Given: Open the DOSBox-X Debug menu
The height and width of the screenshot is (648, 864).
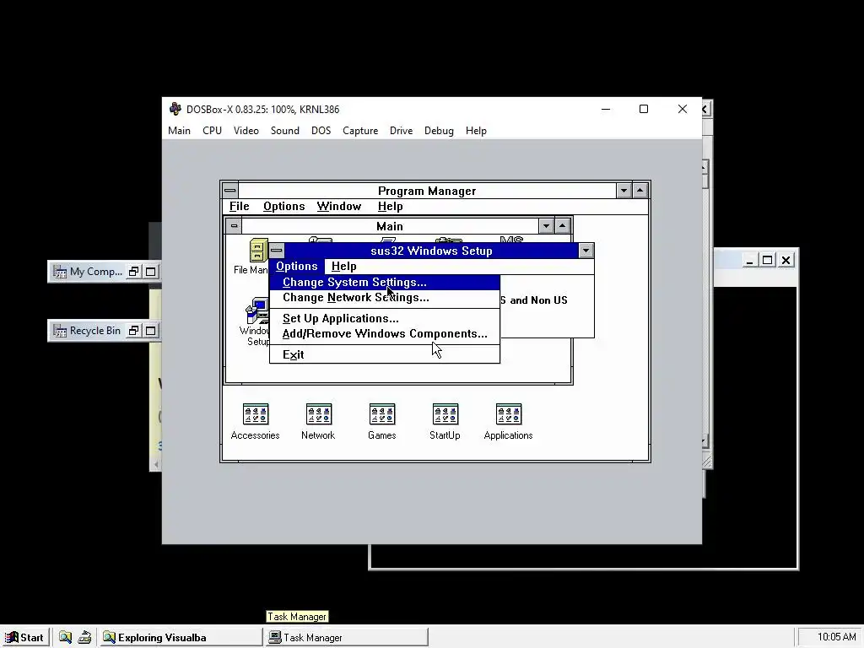Looking at the screenshot, I should [439, 131].
